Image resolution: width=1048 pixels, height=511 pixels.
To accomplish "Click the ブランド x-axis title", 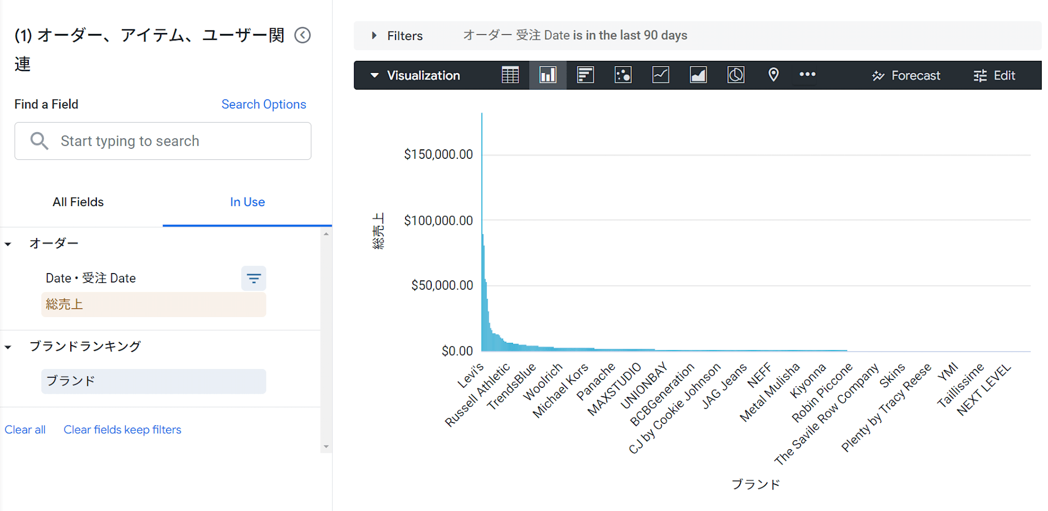I will [756, 484].
